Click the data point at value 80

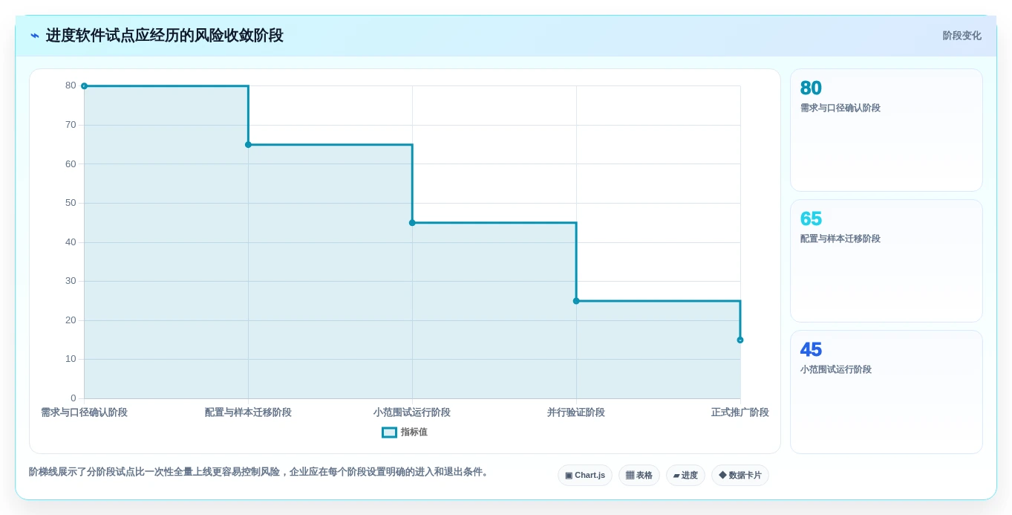coord(84,86)
